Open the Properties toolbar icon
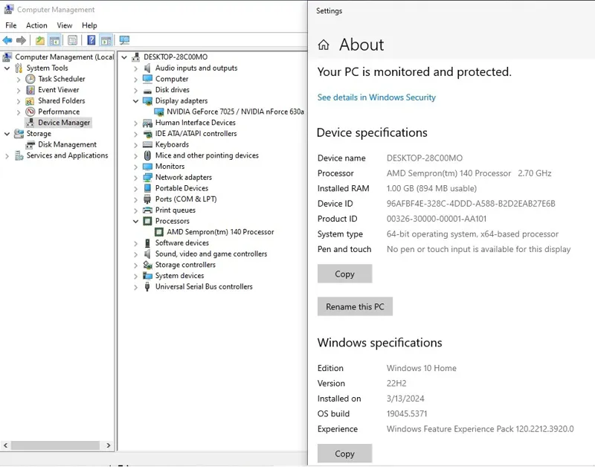This screenshot has height=467, width=595. [72, 40]
